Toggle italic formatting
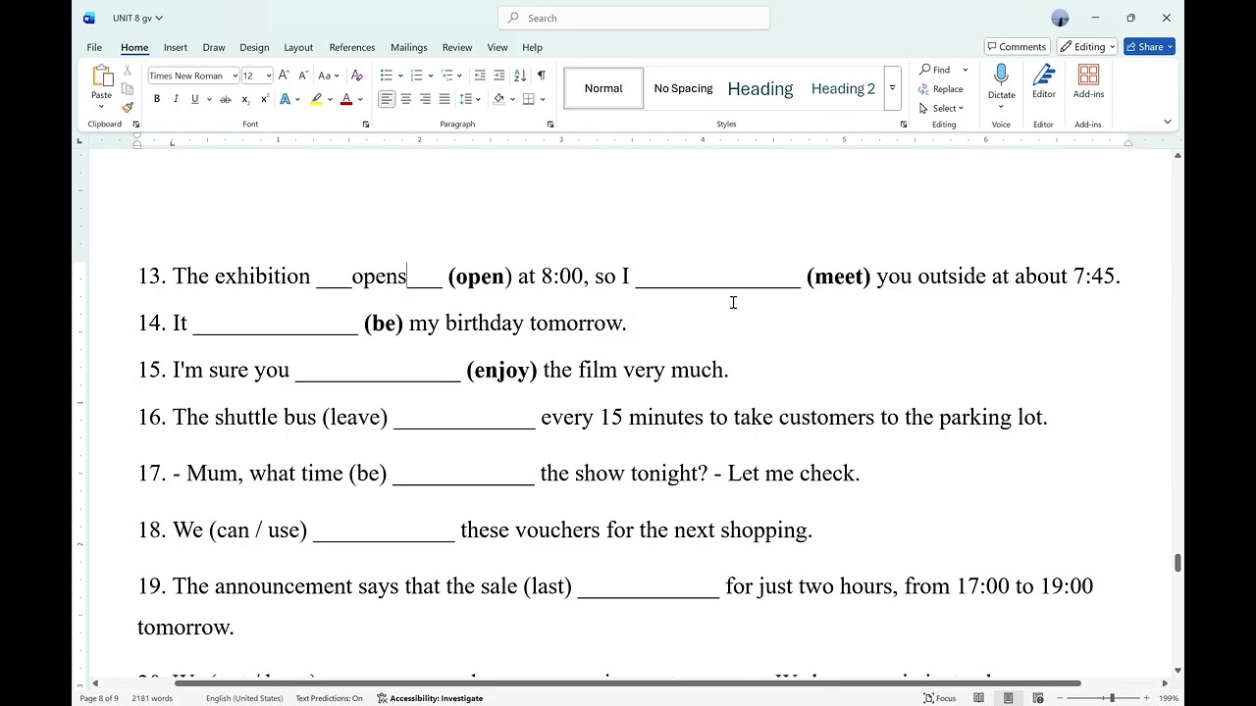1256x706 pixels. point(176,99)
